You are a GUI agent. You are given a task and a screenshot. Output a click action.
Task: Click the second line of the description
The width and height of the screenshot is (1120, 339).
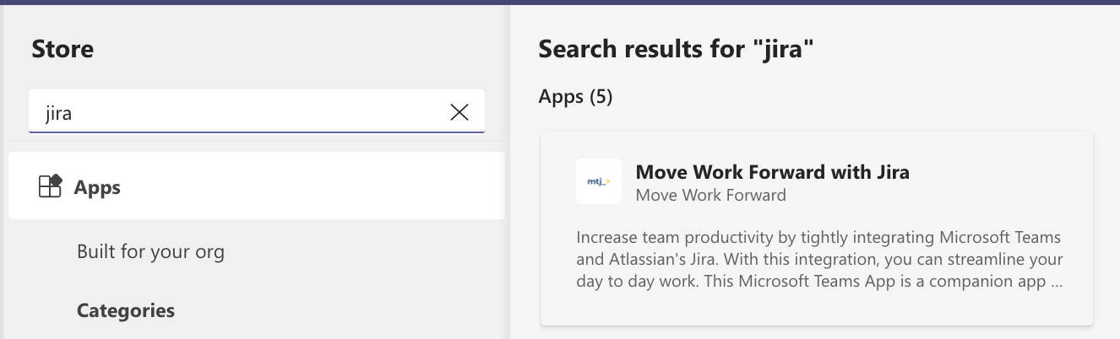coord(818,260)
